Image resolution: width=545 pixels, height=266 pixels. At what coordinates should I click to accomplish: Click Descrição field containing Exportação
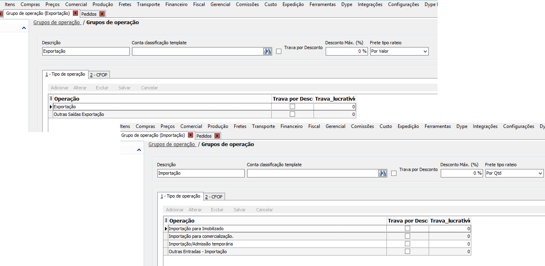[x=86, y=51]
